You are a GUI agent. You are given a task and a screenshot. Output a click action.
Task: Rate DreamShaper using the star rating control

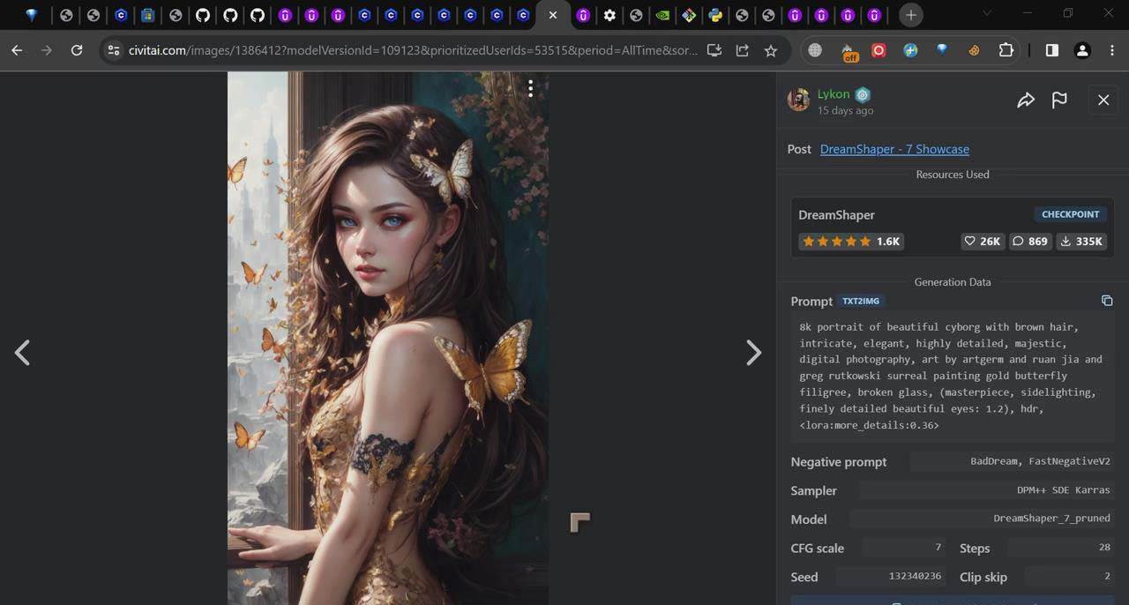[x=836, y=241]
